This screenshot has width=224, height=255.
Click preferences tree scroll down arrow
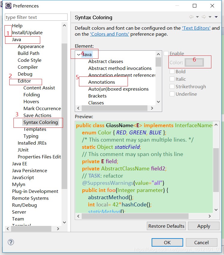[64, 222]
